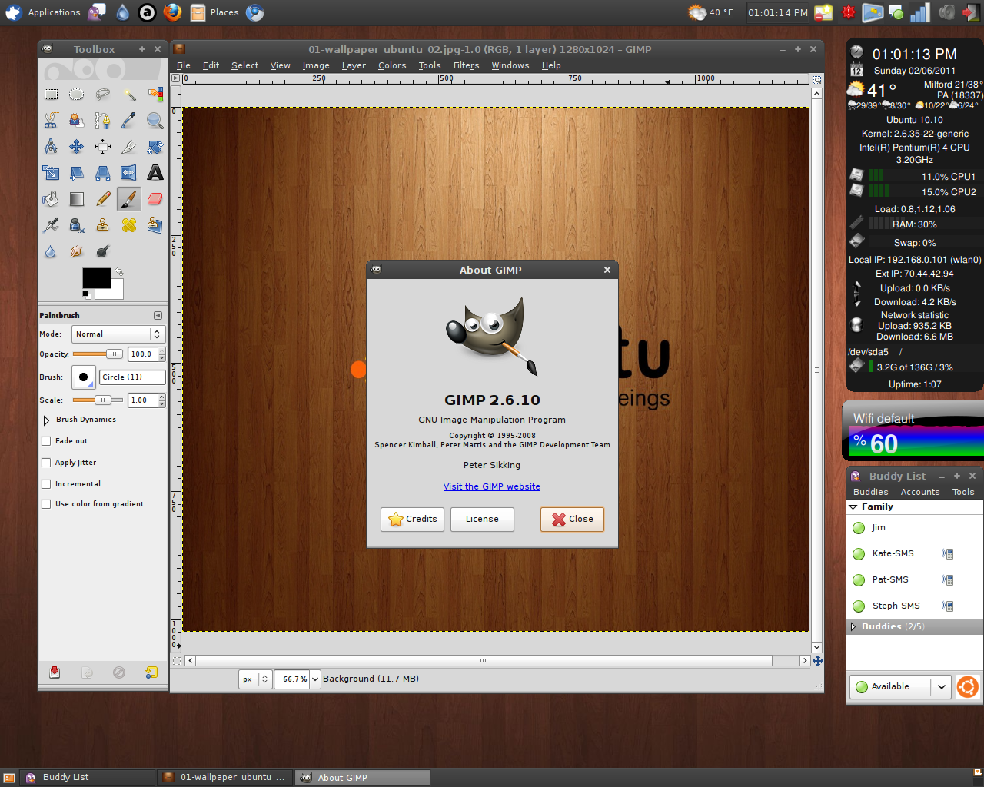Select the Zoom magnifier tool
The image size is (984, 787).
pyautogui.click(x=155, y=121)
